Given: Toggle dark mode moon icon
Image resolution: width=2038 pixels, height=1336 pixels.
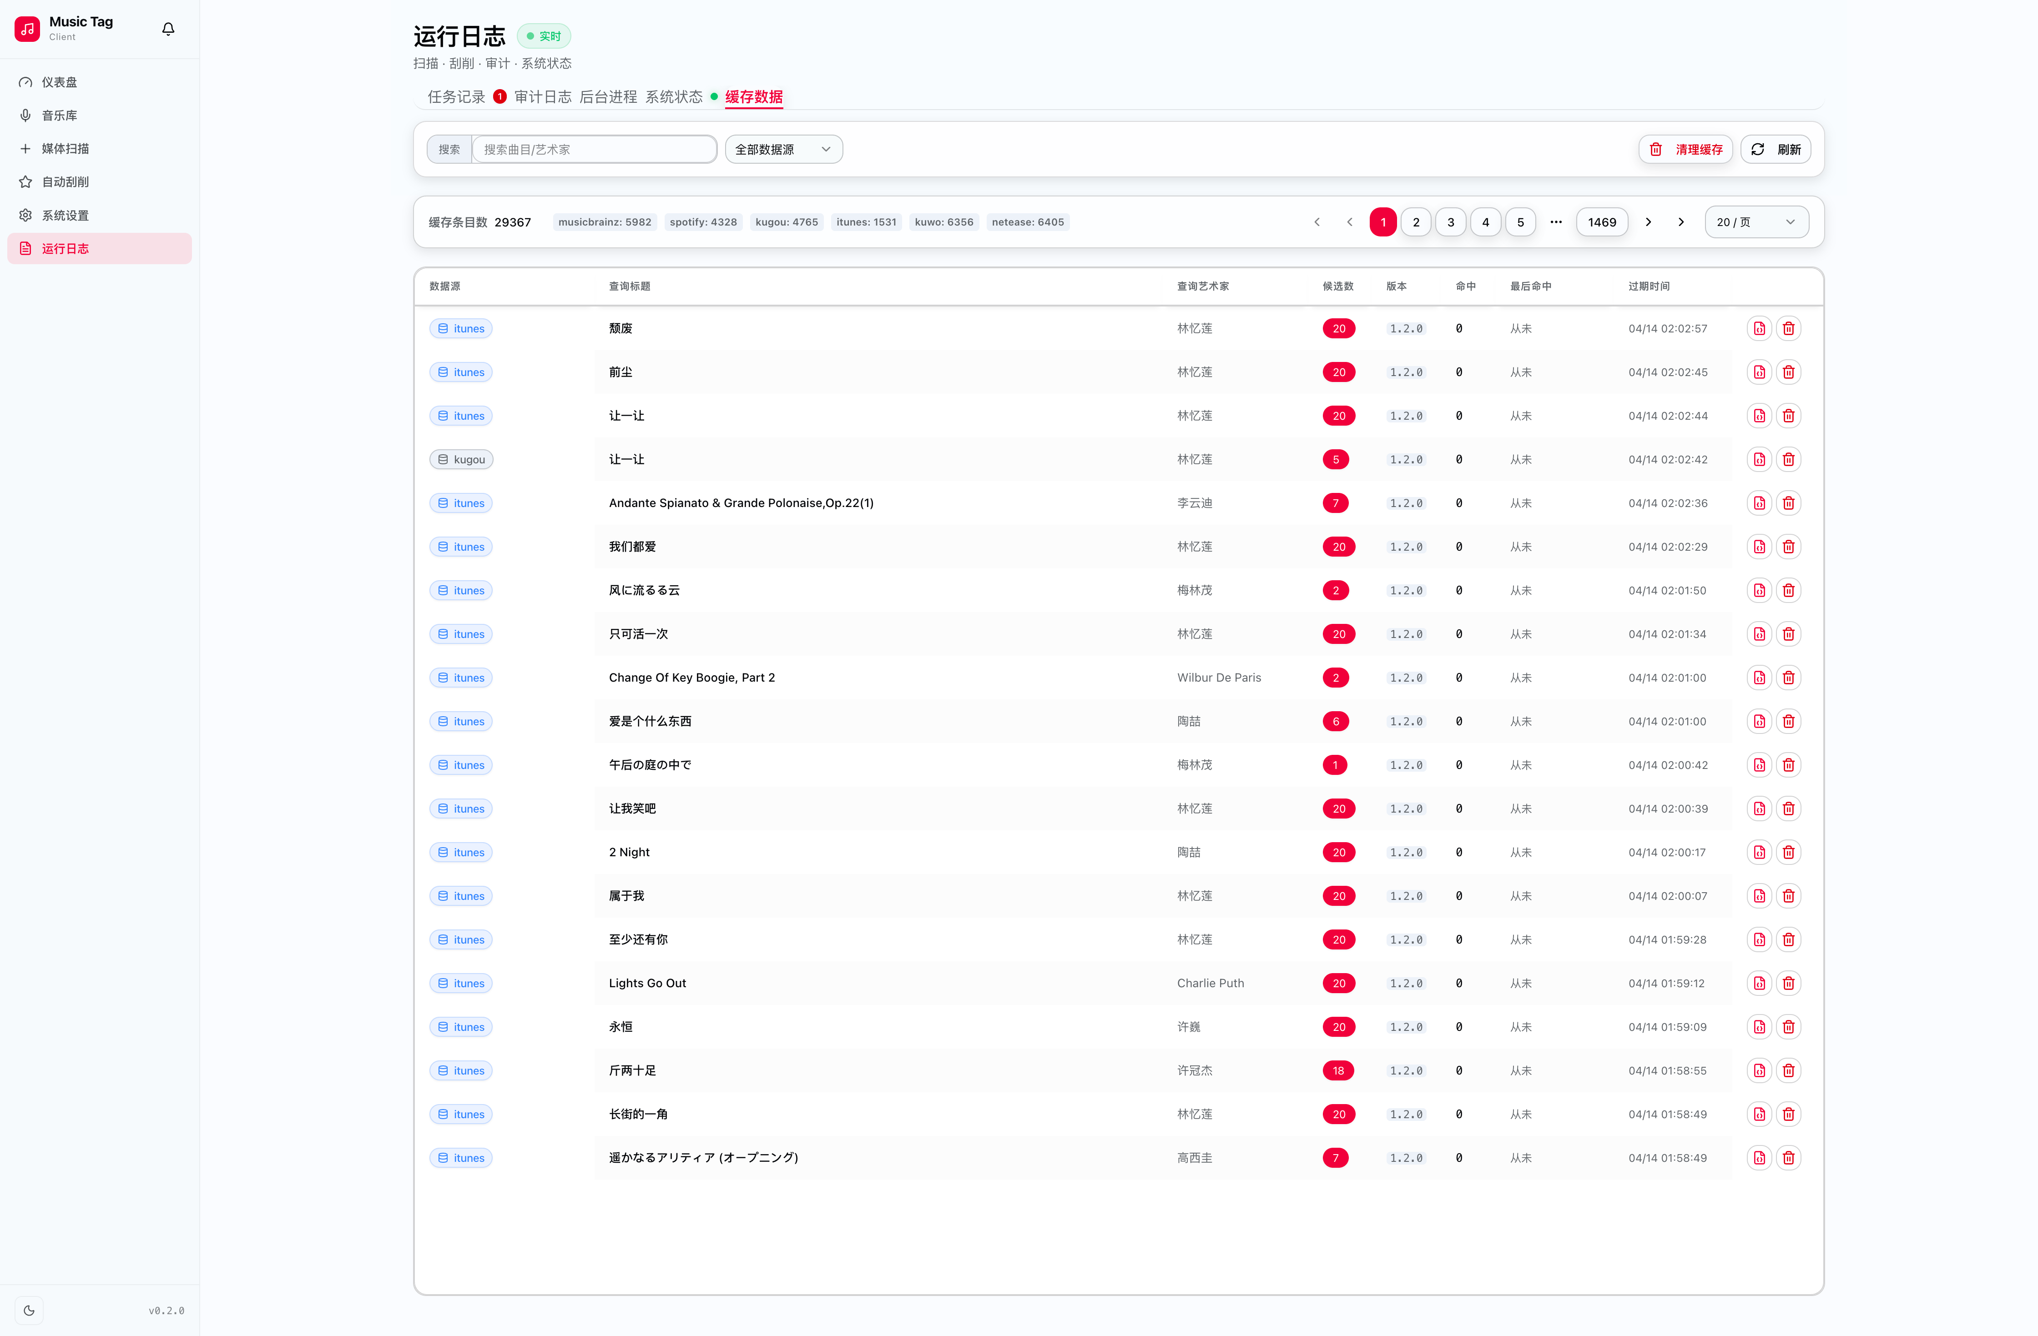Looking at the screenshot, I should coord(29,1311).
